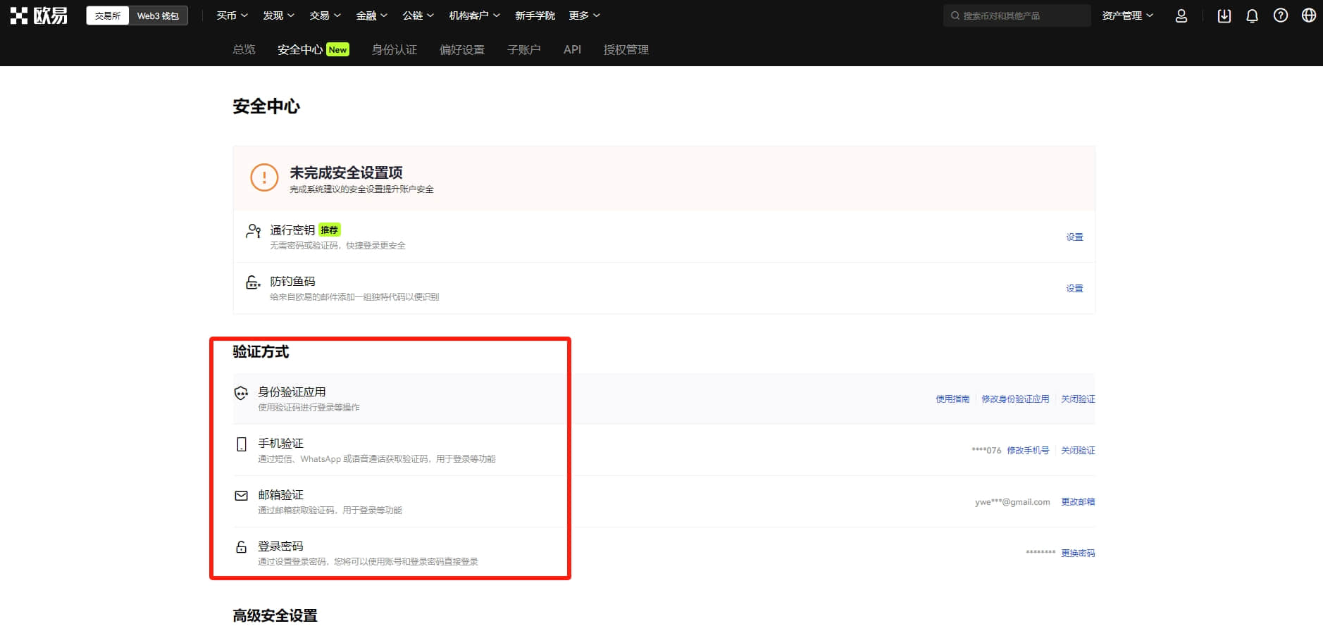Click the 身份验证应用 row title

tap(292, 392)
